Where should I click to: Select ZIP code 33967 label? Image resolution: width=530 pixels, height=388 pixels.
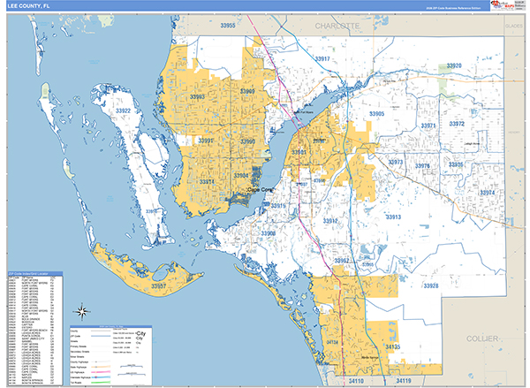pos(341,261)
